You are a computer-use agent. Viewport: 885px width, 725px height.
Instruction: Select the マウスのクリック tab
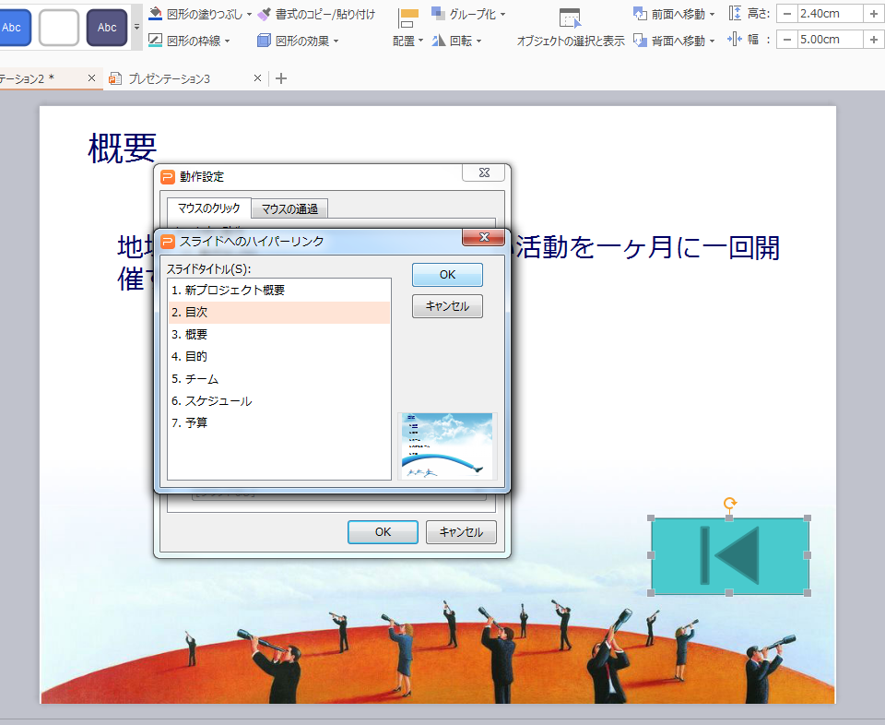209,208
